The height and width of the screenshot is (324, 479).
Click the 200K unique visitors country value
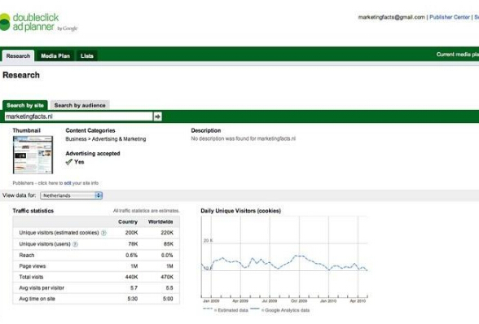pyautogui.click(x=131, y=233)
